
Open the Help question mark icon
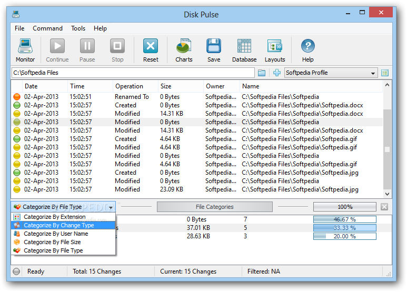[x=308, y=50]
